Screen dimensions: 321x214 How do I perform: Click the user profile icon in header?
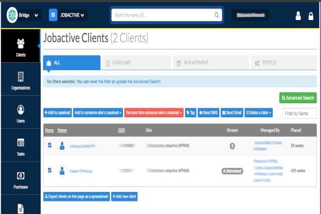click(298, 16)
